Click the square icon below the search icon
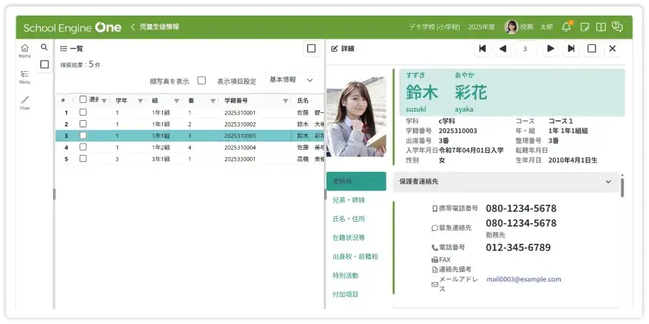This screenshot has width=649, height=324. (45, 65)
